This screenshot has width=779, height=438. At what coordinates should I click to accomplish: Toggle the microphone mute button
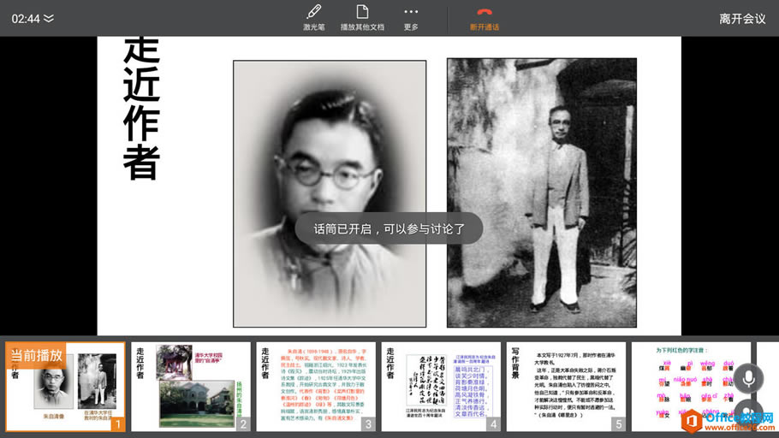coord(747,379)
